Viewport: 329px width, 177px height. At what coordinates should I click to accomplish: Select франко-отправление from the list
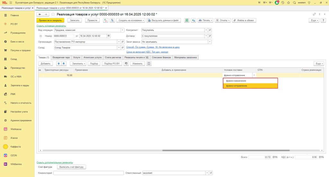pyautogui.click(x=250, y=86)
